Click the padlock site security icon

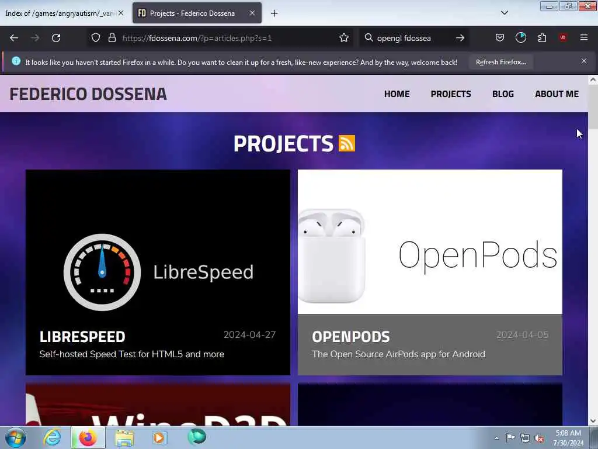click(112, 37)
